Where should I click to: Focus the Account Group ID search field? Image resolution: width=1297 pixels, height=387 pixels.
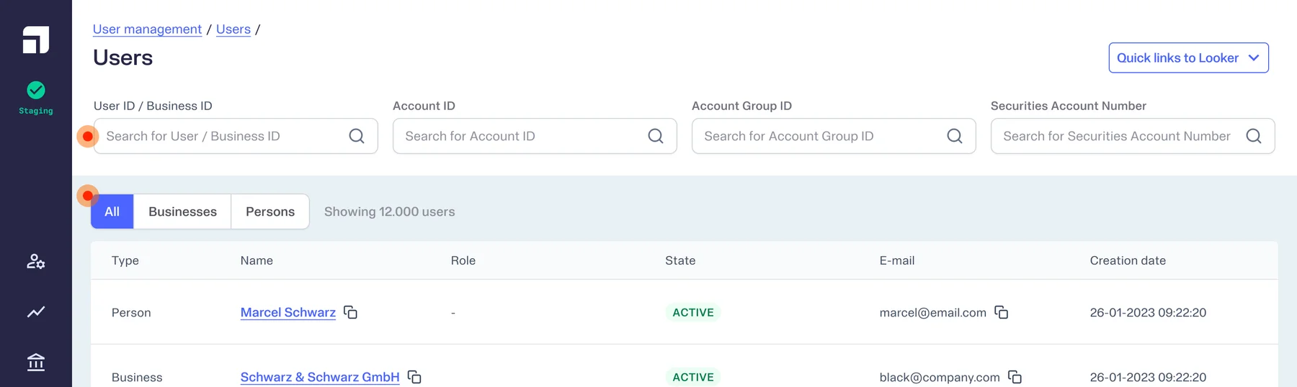(x=834, y=136)
